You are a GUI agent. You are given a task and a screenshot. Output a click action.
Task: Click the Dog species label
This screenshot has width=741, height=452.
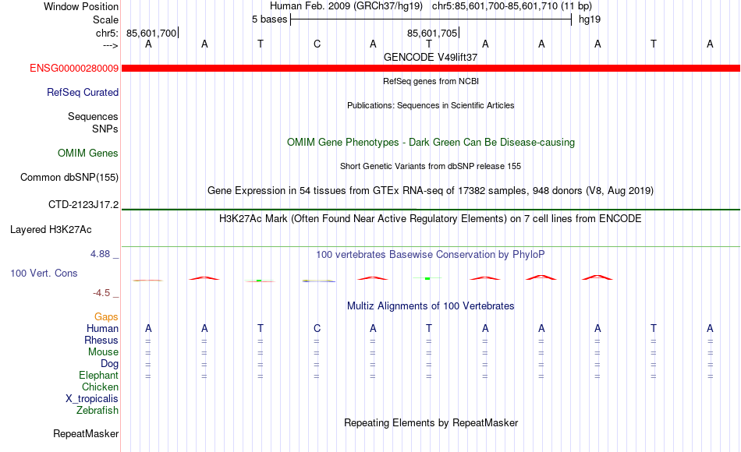click(109, 364)
